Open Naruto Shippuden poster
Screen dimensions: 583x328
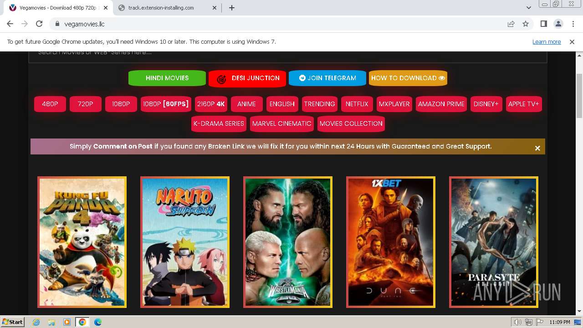pos(185,242)
